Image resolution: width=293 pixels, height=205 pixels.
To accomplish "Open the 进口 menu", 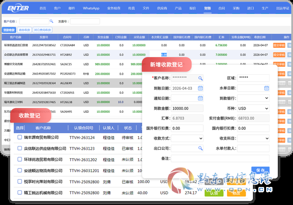I will [251, 8].
